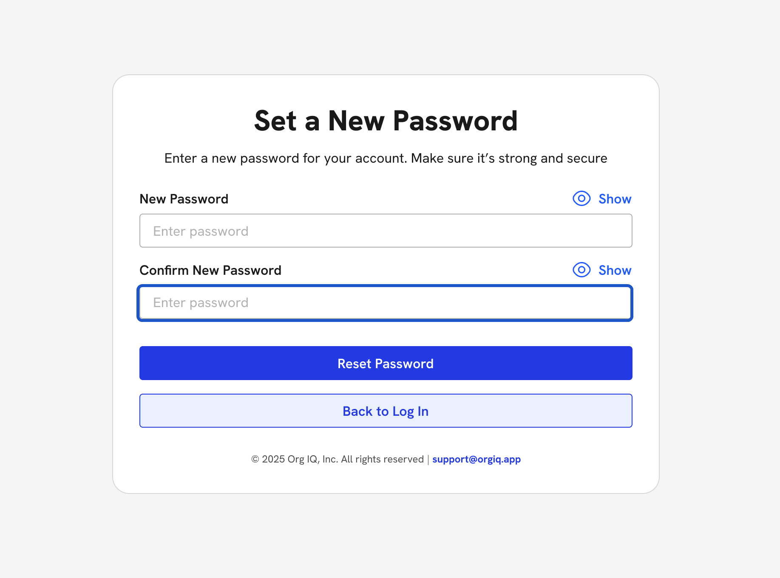Click the "Set a New Password" heading
Viewport: 780px width, 578px height.
pyautogui.click(x=386, y=121)
